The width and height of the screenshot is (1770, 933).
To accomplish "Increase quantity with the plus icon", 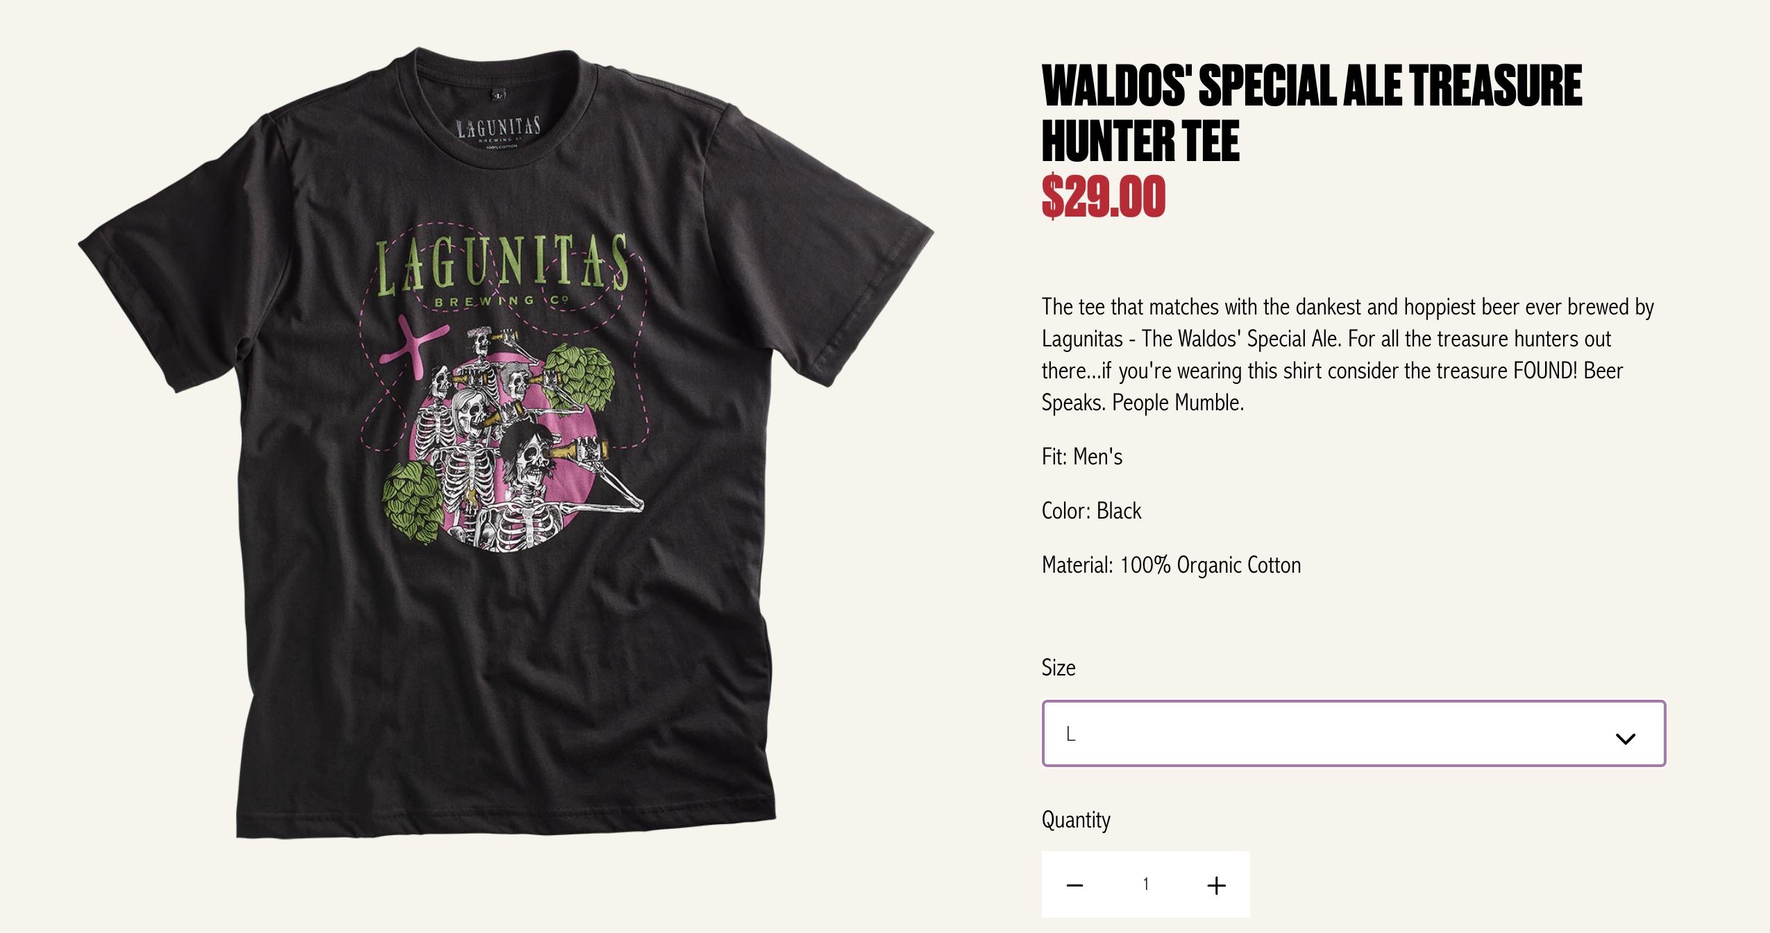I will [x=1216, y=885].
